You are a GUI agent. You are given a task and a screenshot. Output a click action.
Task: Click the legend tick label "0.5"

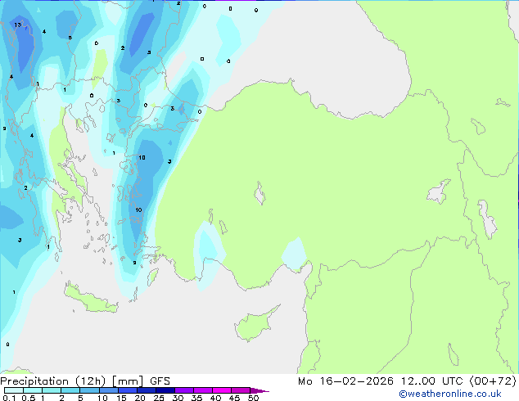pyautogui.click(x=29, y=398)
